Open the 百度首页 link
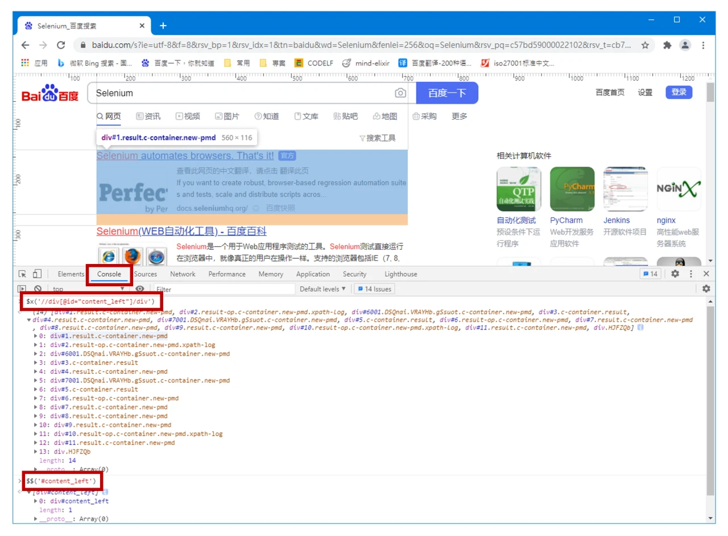The image size is (728, 536). click(x=610, y=92)
